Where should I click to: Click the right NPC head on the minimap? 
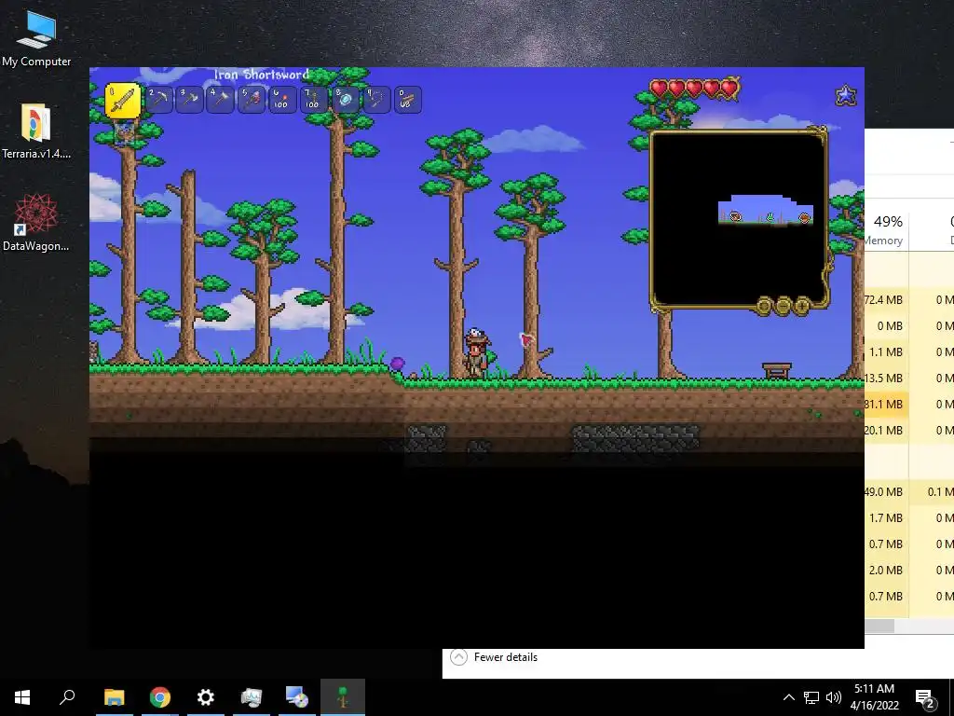pyautogui.click(x=804, y=216)
